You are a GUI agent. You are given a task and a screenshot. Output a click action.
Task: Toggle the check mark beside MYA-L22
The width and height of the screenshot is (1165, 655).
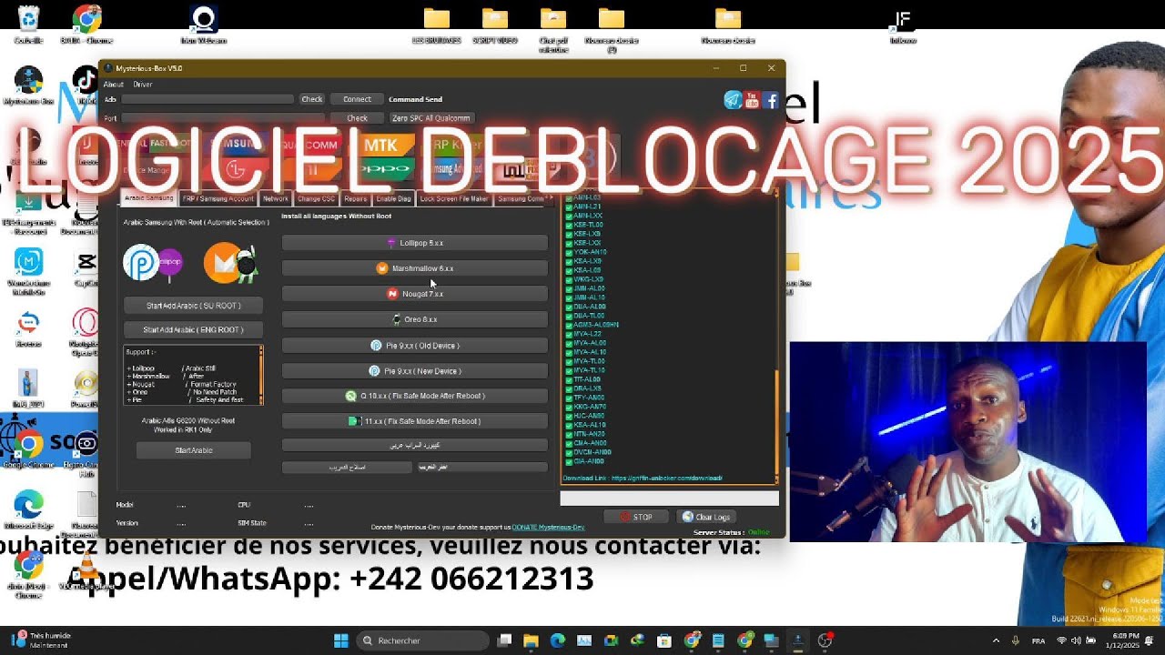coord(569,334)
